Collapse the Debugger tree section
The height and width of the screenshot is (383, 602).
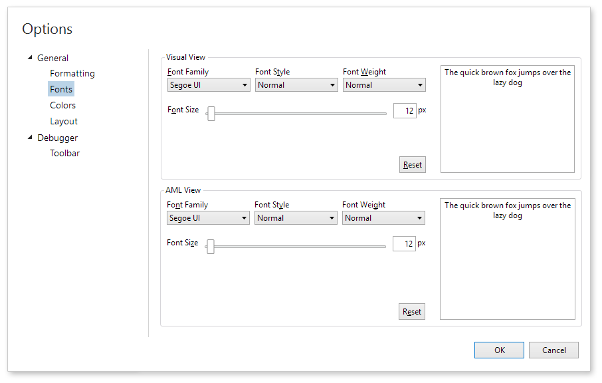coord(29,138)
